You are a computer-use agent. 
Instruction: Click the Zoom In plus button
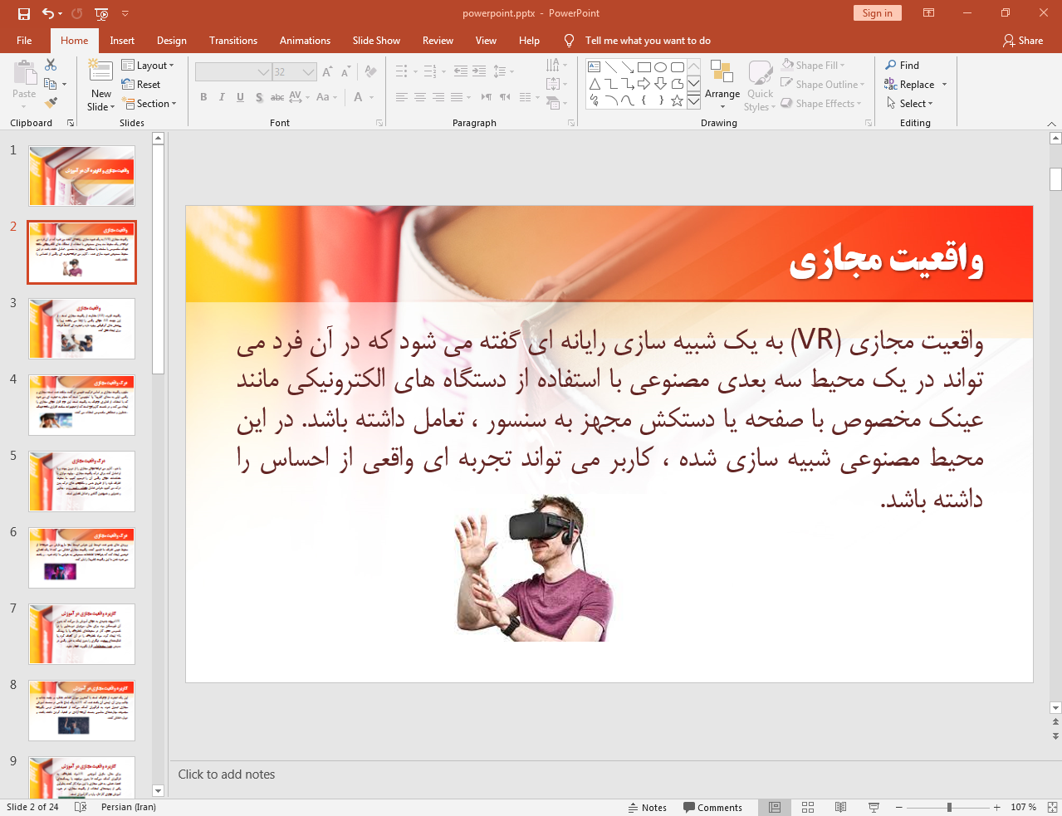[x=997, y=807]
